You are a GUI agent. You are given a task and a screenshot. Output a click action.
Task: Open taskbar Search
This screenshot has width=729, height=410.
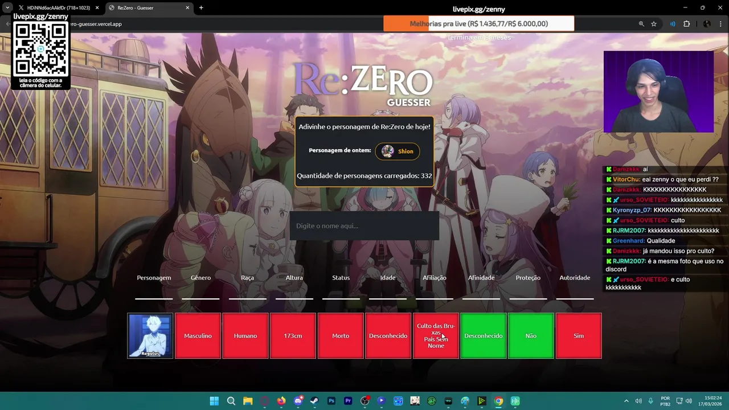click(231, 401)
